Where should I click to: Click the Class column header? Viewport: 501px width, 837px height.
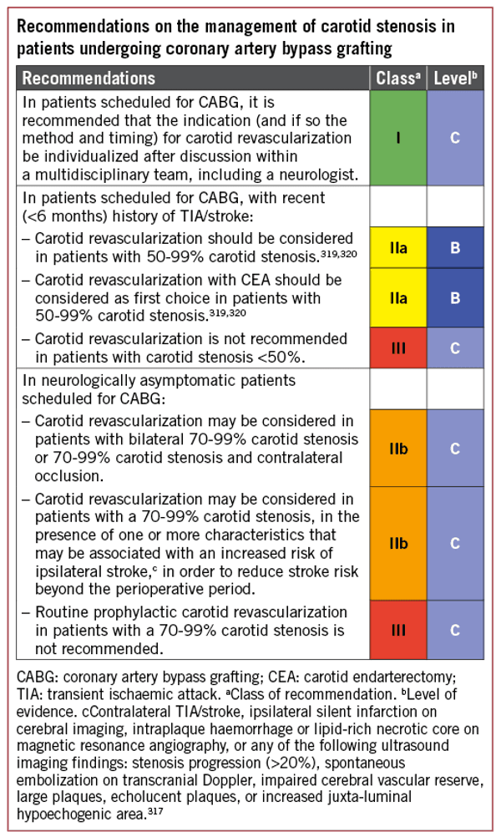click(398, 78)
